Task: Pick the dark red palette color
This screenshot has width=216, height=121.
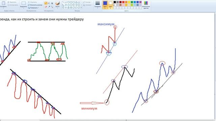Action: [120, 2]
